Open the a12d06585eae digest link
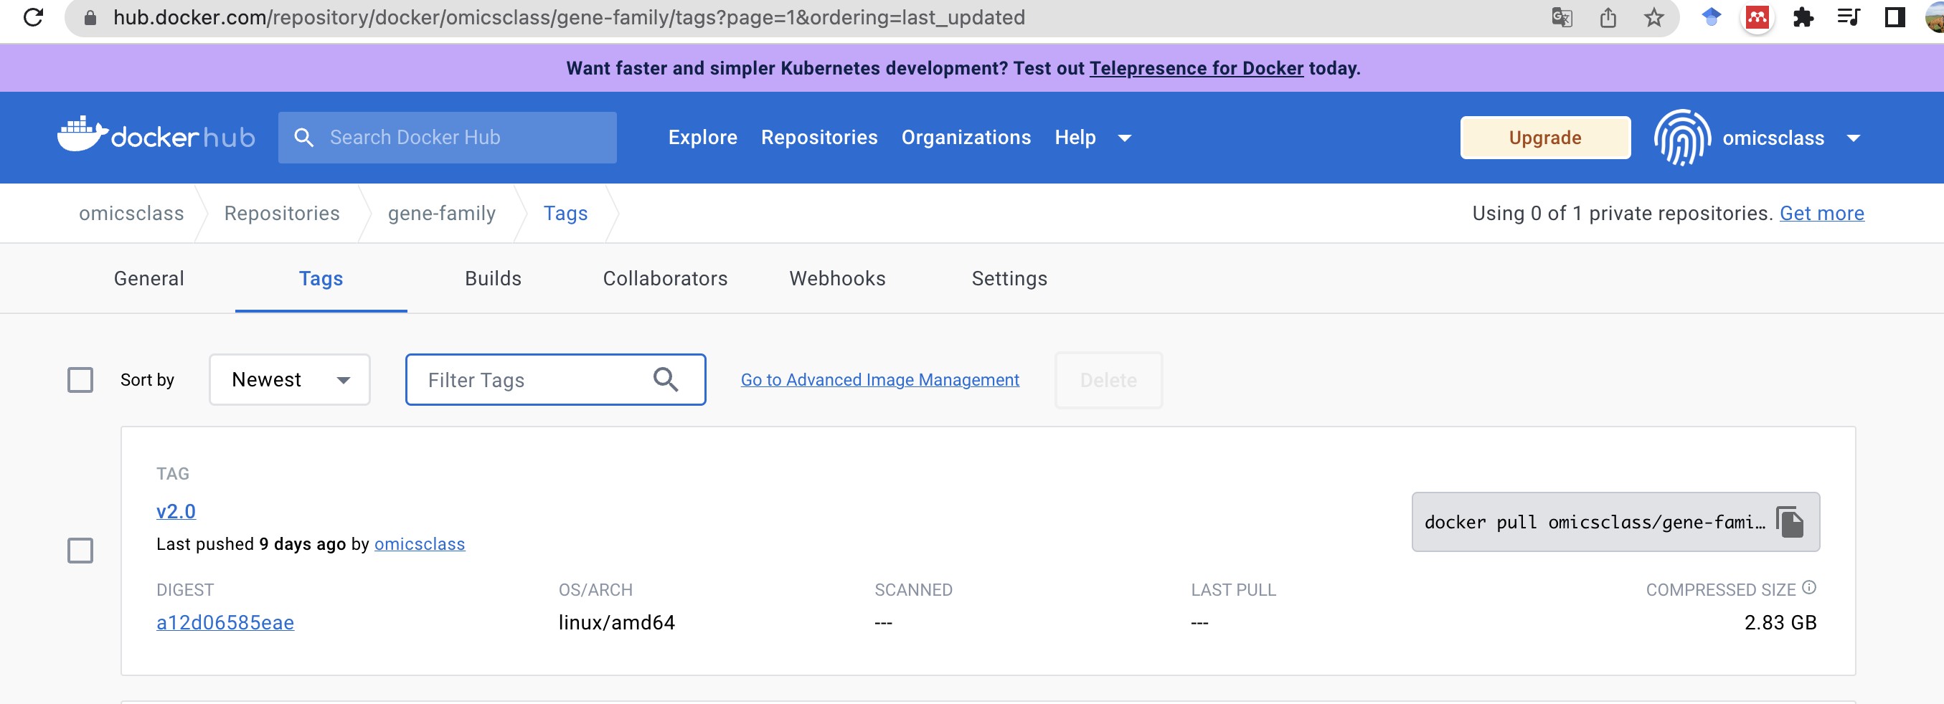 [225, 622]
